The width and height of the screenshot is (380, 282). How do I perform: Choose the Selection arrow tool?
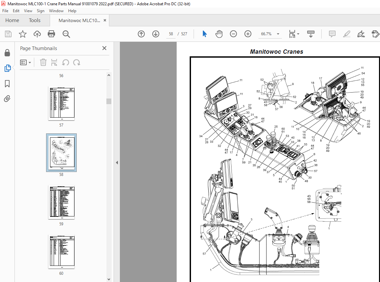pos(204,34)
